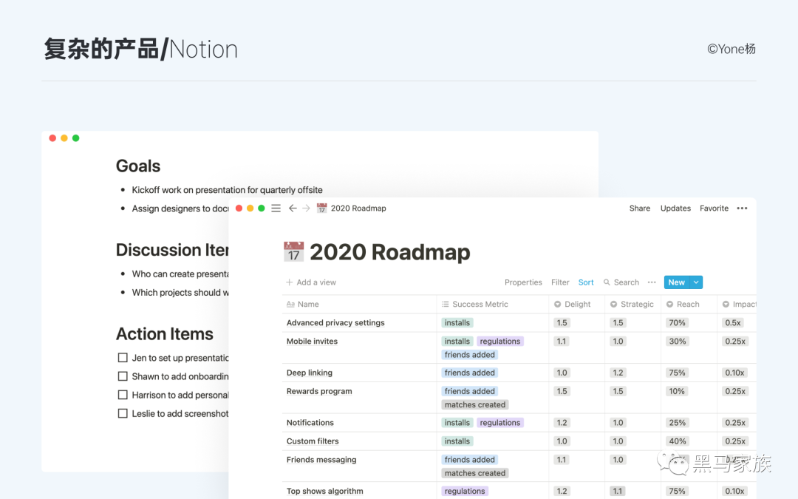Viewport: 798px width, 499px height.
Task: Click the 2020 Roadmap breadcrumb link
Action: point(358,208)
